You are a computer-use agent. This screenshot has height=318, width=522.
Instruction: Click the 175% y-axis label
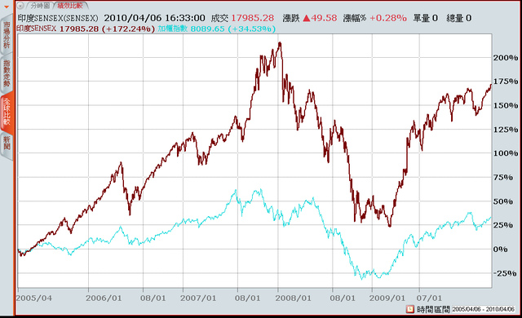coord(506,82)
